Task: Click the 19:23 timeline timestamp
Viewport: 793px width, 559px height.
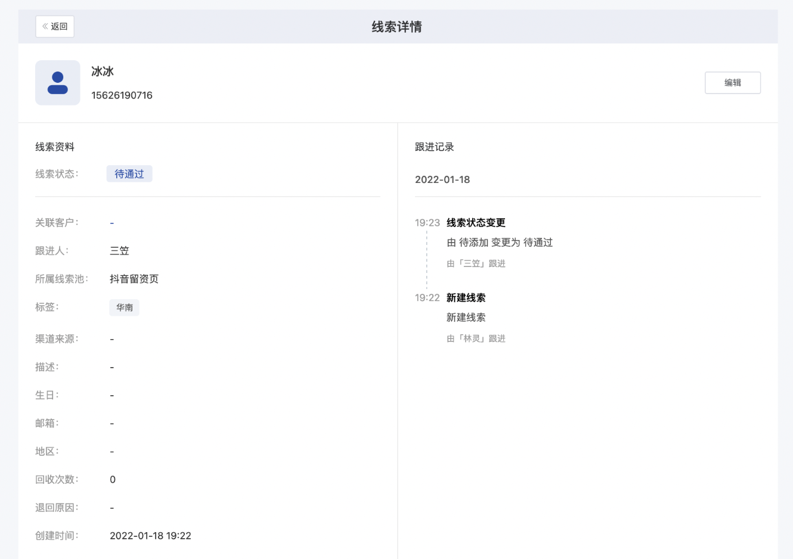Action: [428, 223]
